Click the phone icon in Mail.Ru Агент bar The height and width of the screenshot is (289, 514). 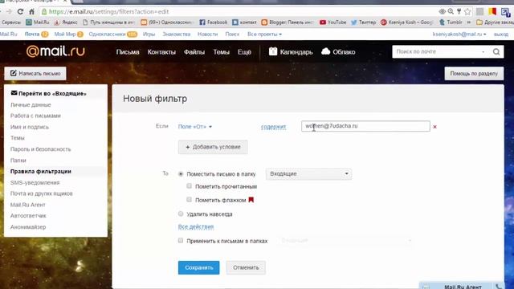pos(499,287)
